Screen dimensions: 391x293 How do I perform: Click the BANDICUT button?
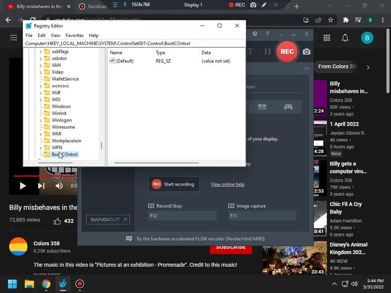coord(108,219)
